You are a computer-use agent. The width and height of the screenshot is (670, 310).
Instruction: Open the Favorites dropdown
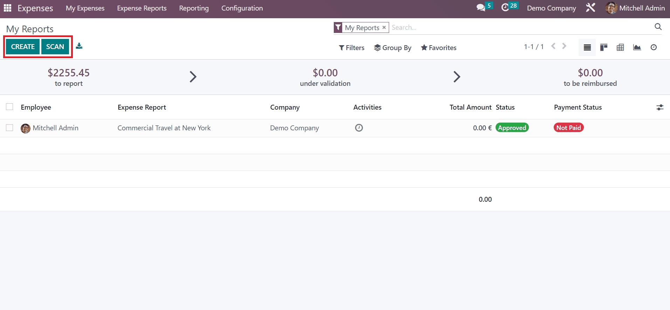pyautogui.click(x=438, y=48)
